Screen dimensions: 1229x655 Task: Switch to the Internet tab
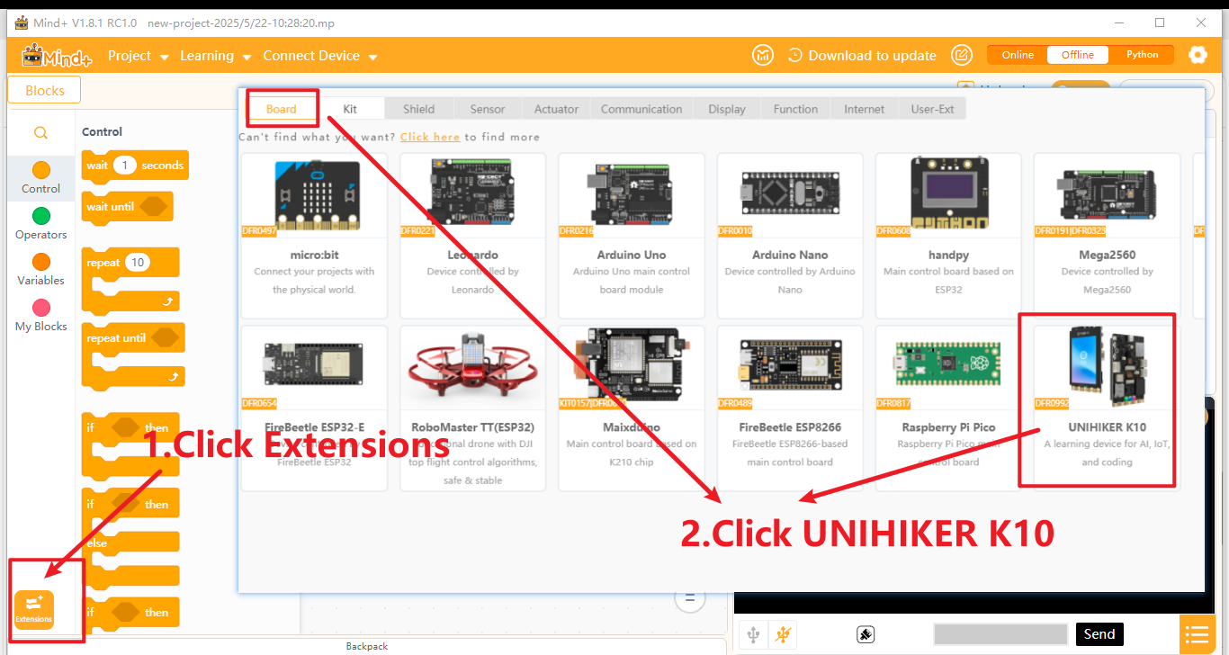864,109
